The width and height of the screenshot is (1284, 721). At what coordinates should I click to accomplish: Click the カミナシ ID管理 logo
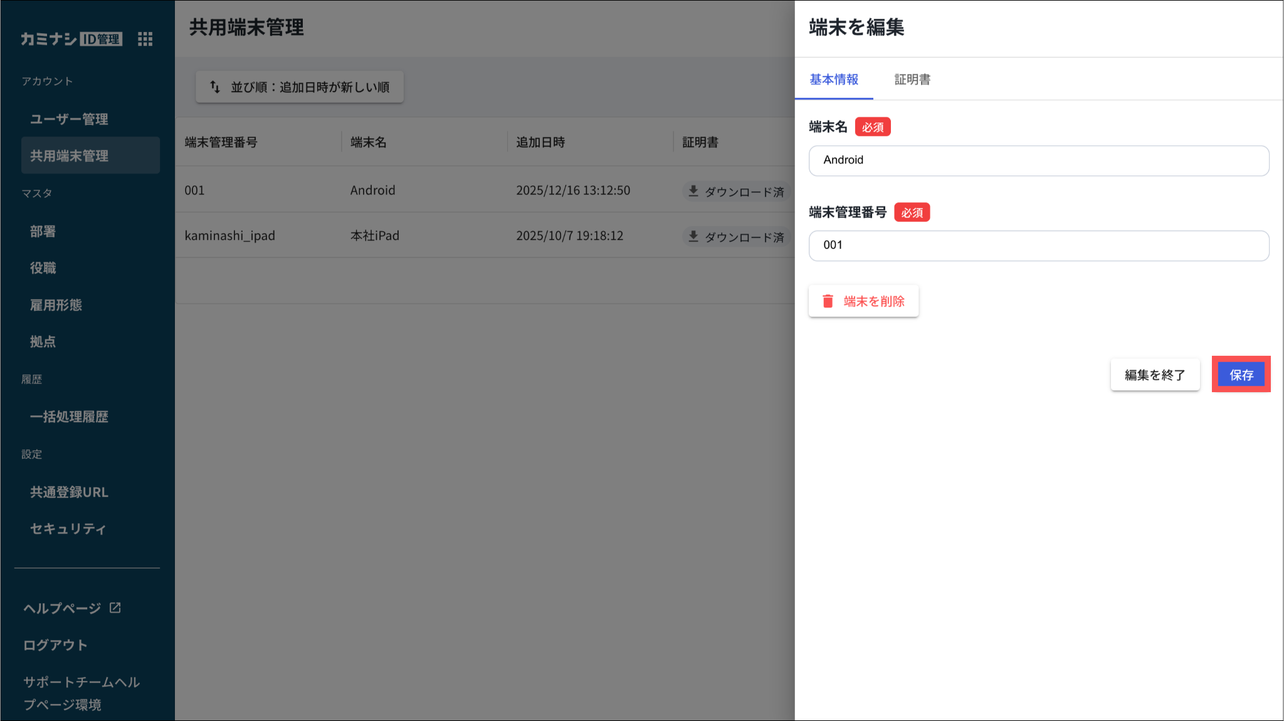[x=71, y=39]
